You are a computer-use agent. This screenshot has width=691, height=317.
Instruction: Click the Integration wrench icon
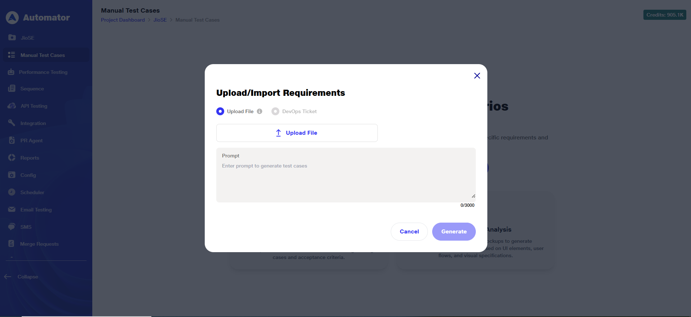(12, 123)
